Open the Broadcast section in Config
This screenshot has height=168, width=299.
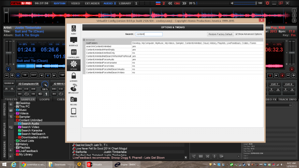point(74,89)
